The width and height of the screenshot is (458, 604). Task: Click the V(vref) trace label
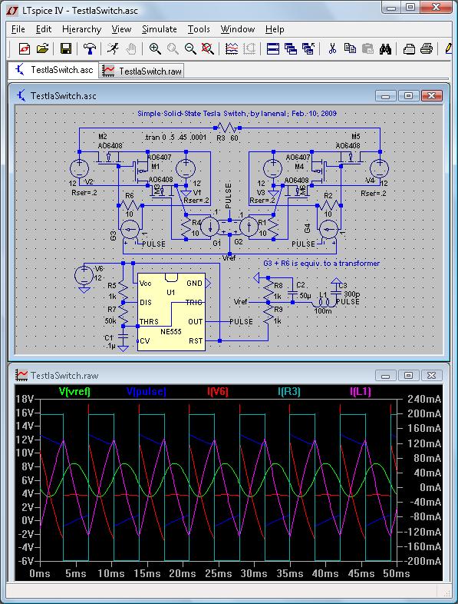coord(74,392)
